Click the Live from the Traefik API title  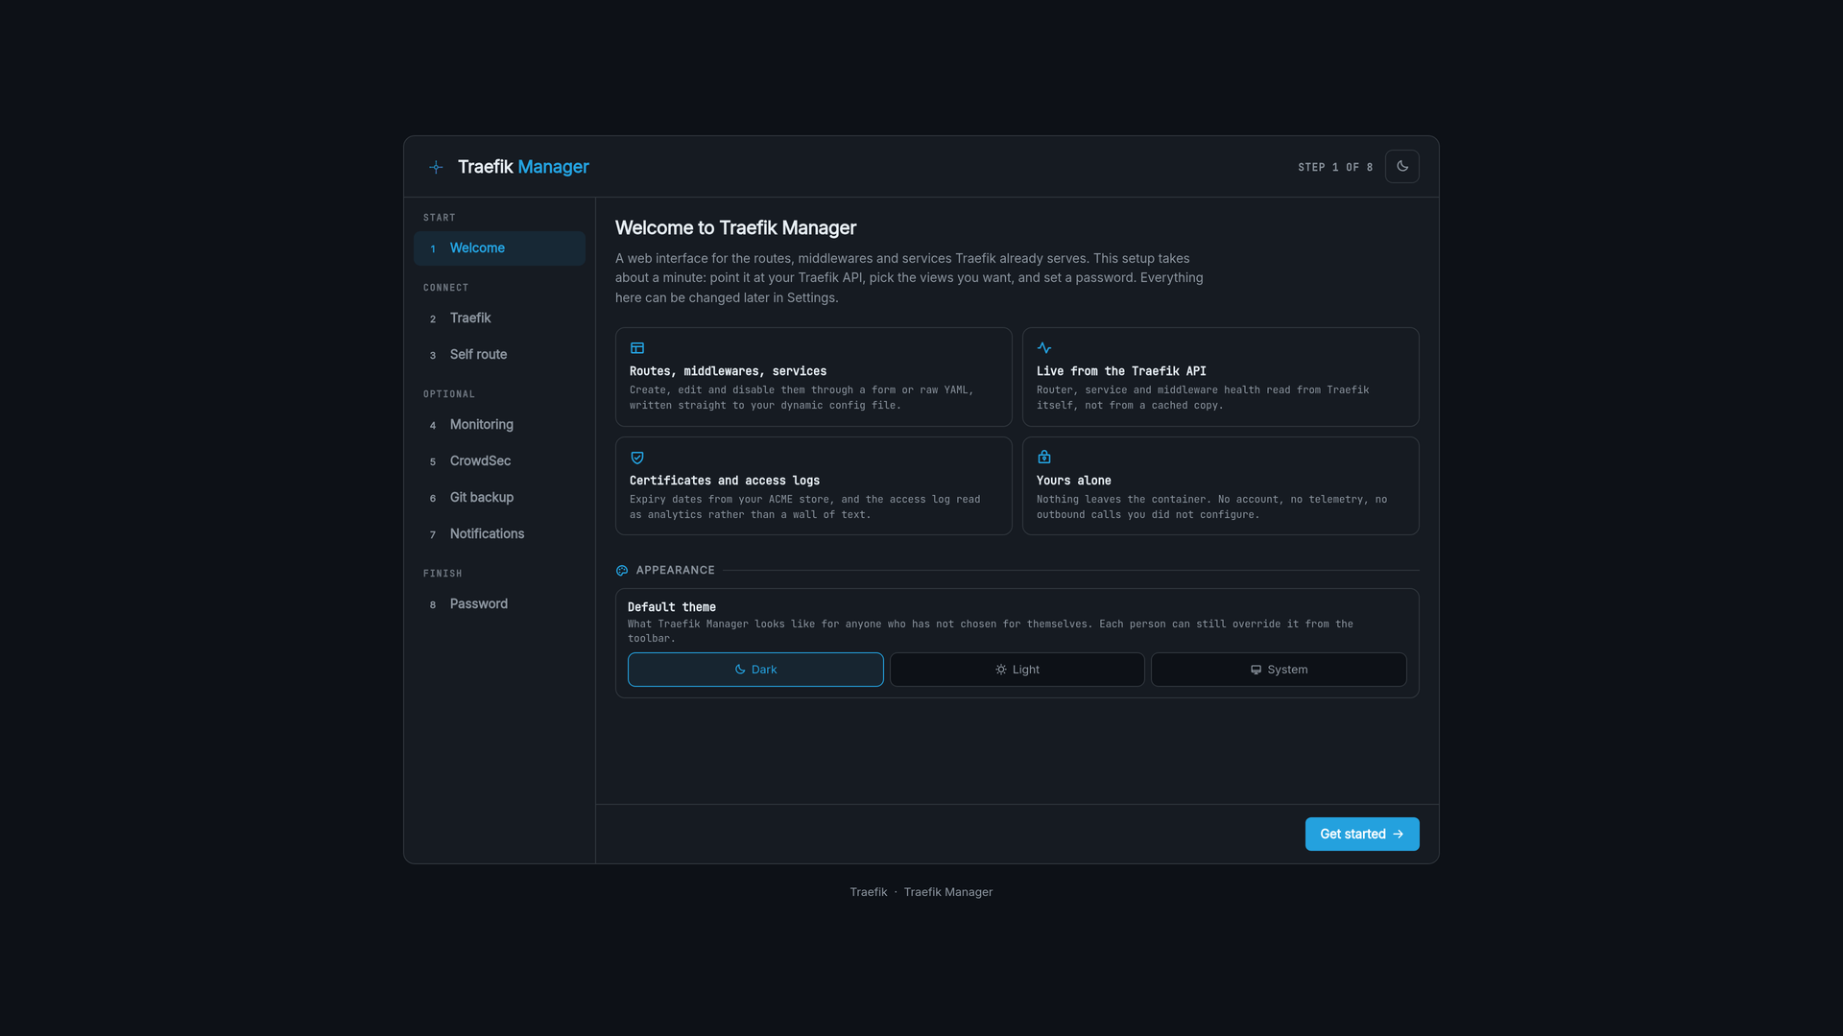[1121, 371]
